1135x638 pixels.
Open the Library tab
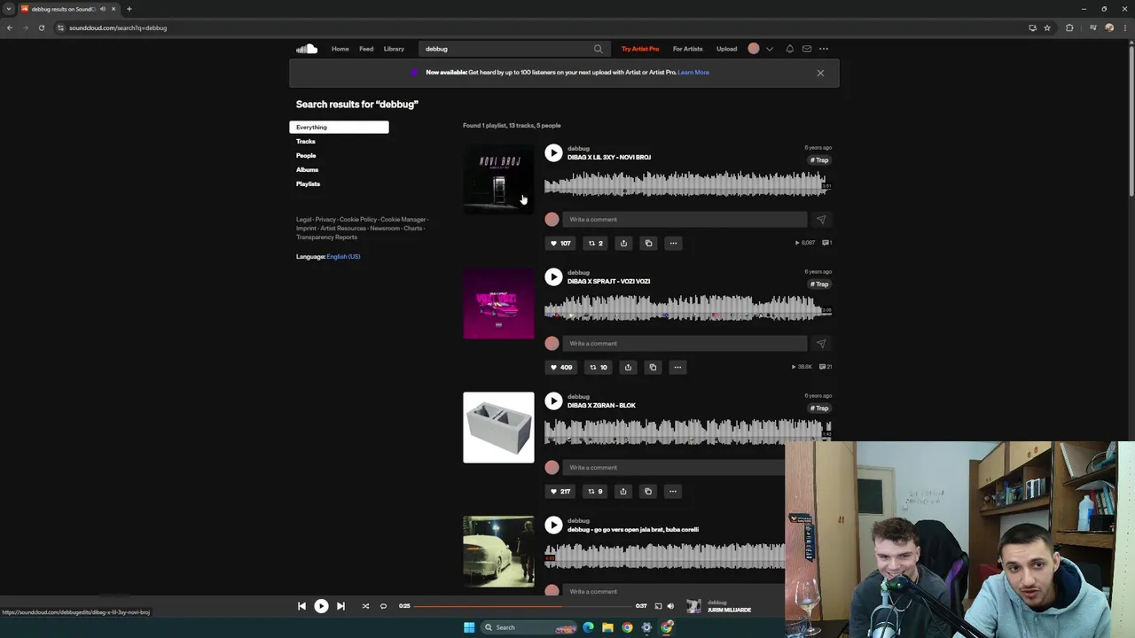394,49
